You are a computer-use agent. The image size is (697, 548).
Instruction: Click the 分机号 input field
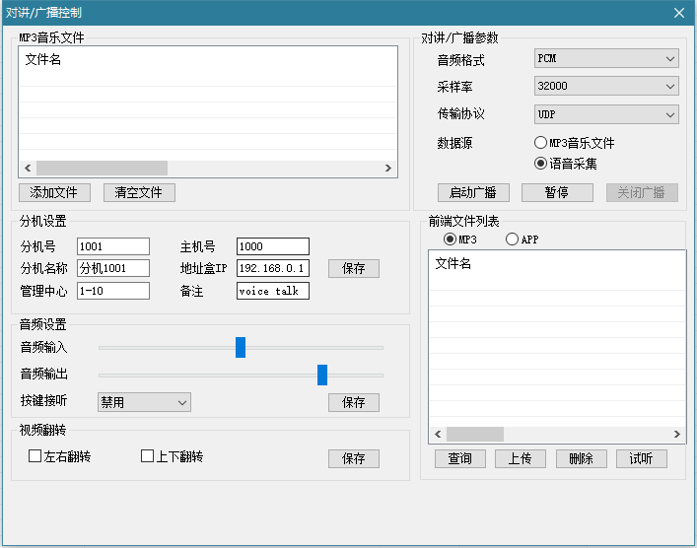(x=113, y=246)
